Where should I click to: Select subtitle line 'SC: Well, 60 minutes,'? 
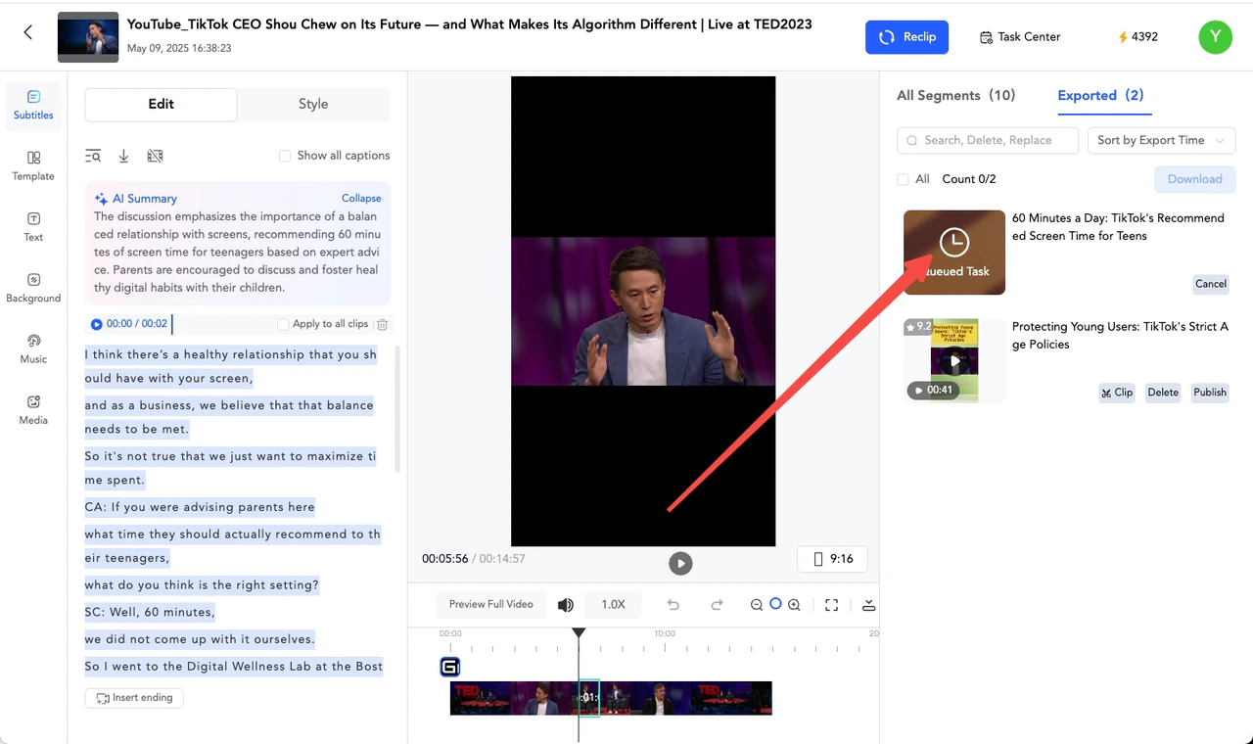click(x=150, y=612)
